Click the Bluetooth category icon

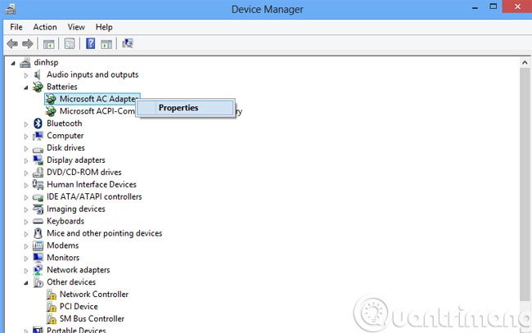point(38,124)
